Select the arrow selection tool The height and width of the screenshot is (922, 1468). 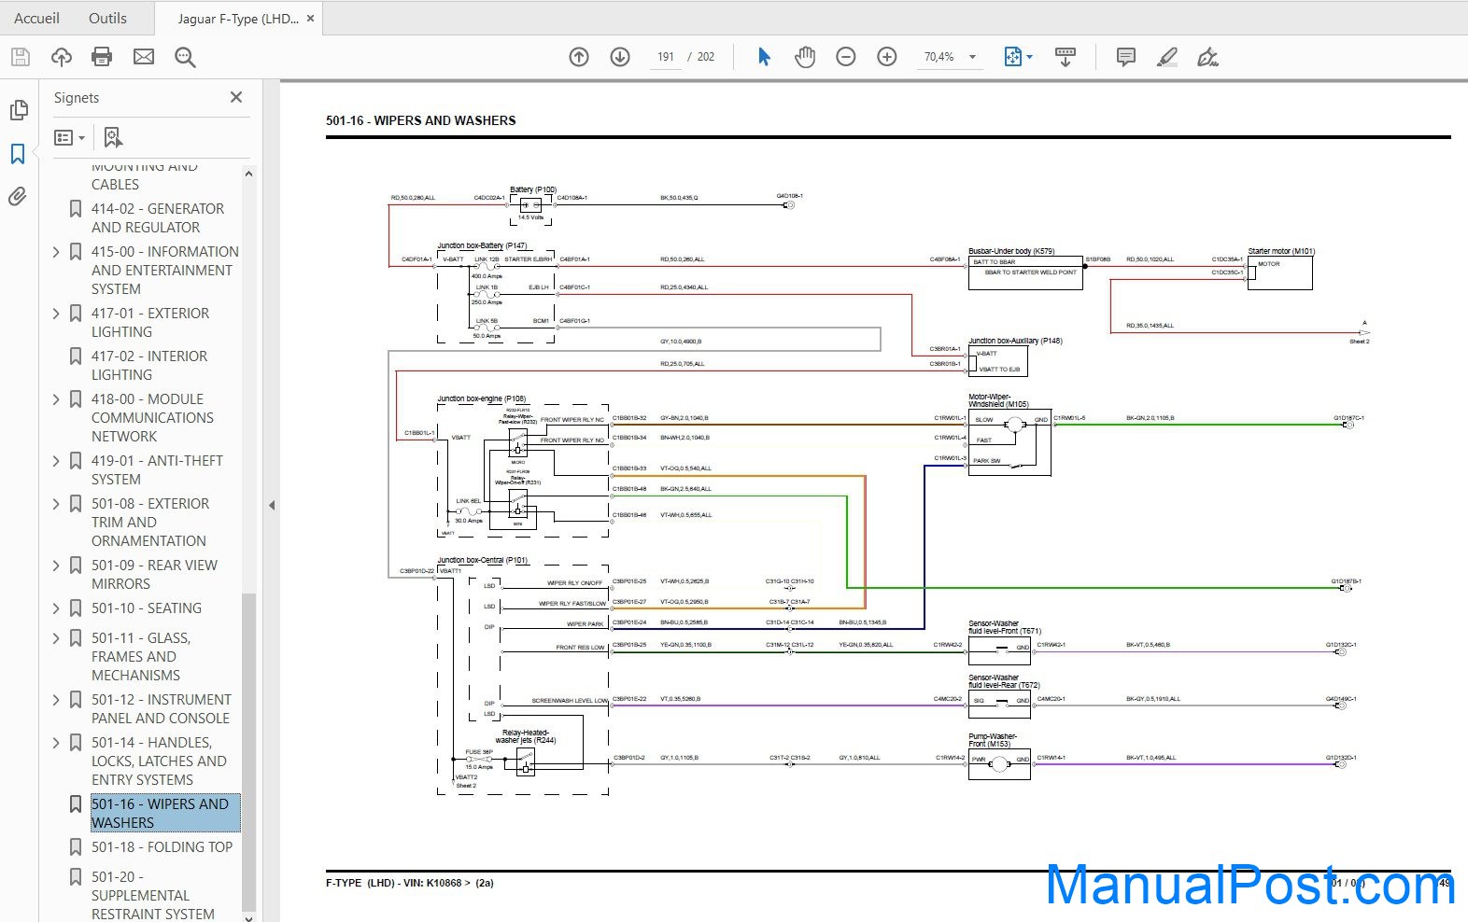pos(764,57)
